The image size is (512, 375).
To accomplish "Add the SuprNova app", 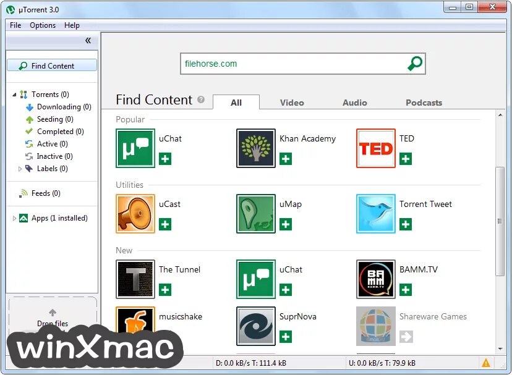I will (286, 337).
